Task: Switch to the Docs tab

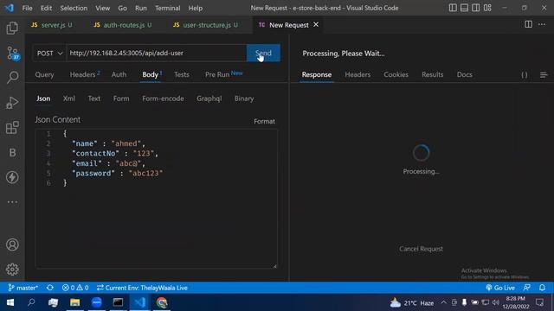Action: (x=465, y=75)
